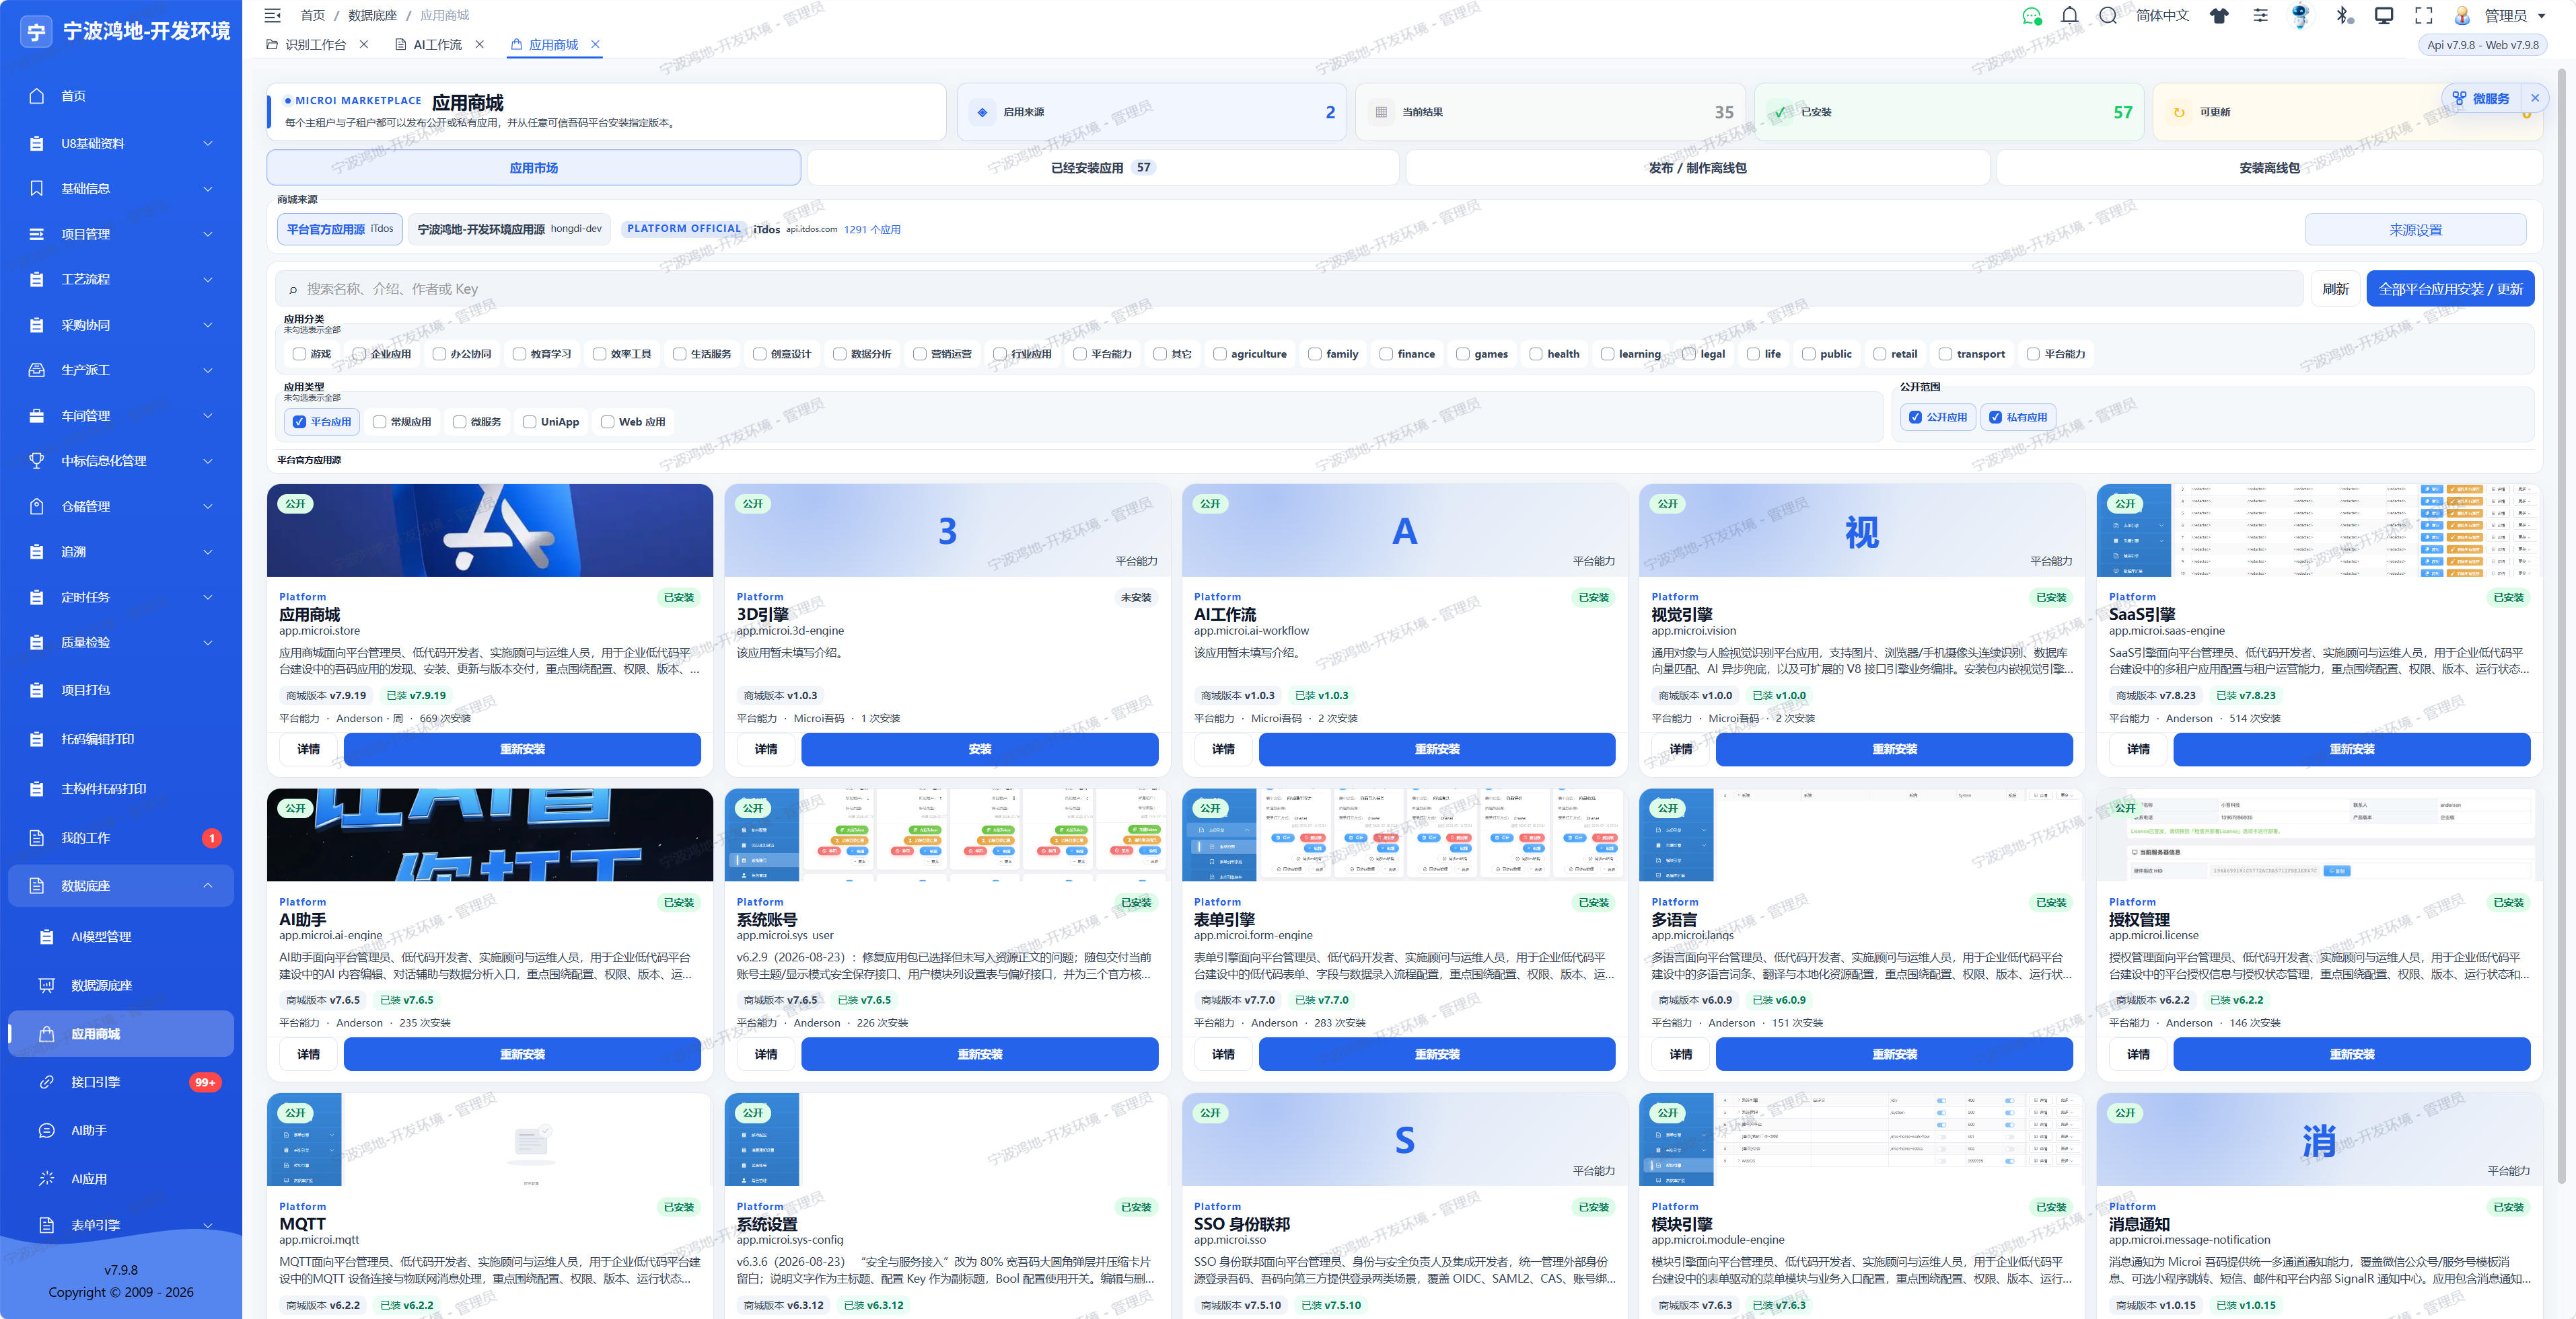Check the 游戏 category checkbox
Screen dimensions: 2576x1319
tap(299, 354)
